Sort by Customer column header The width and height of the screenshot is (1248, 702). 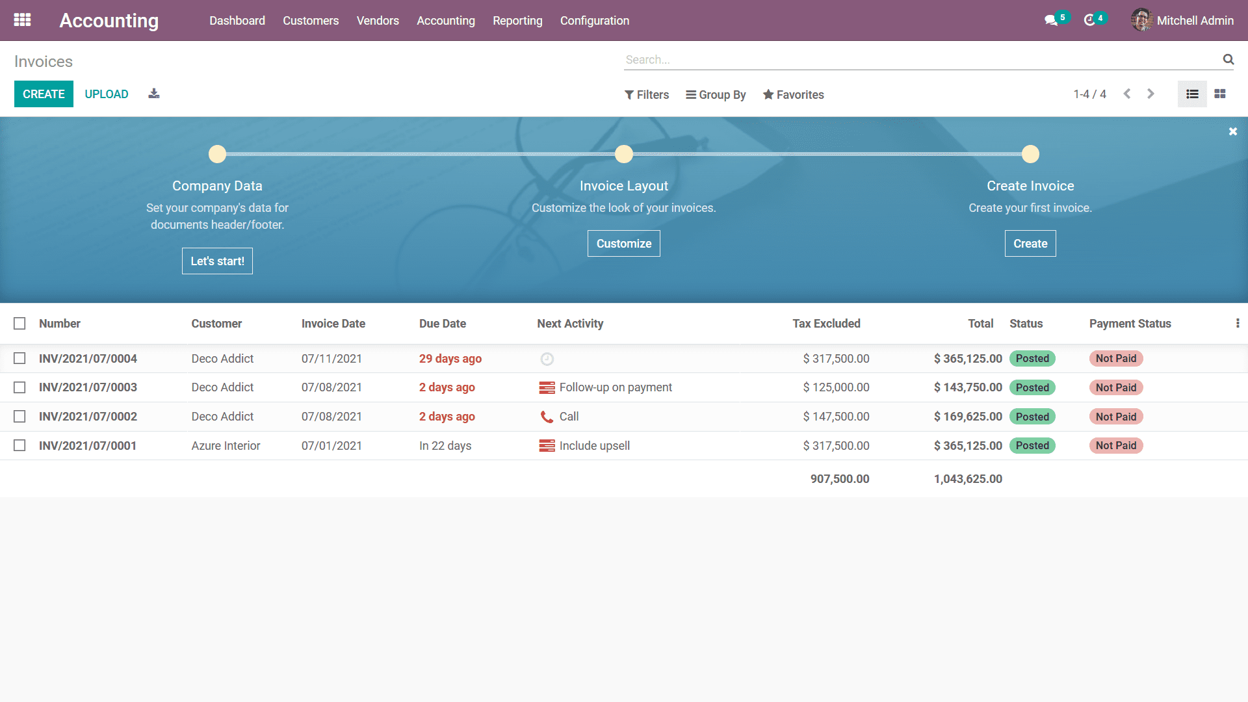216,324
